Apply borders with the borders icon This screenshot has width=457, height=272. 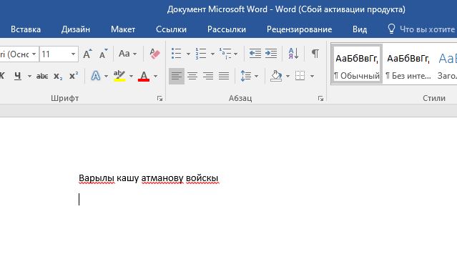click(x=300, y=76)
